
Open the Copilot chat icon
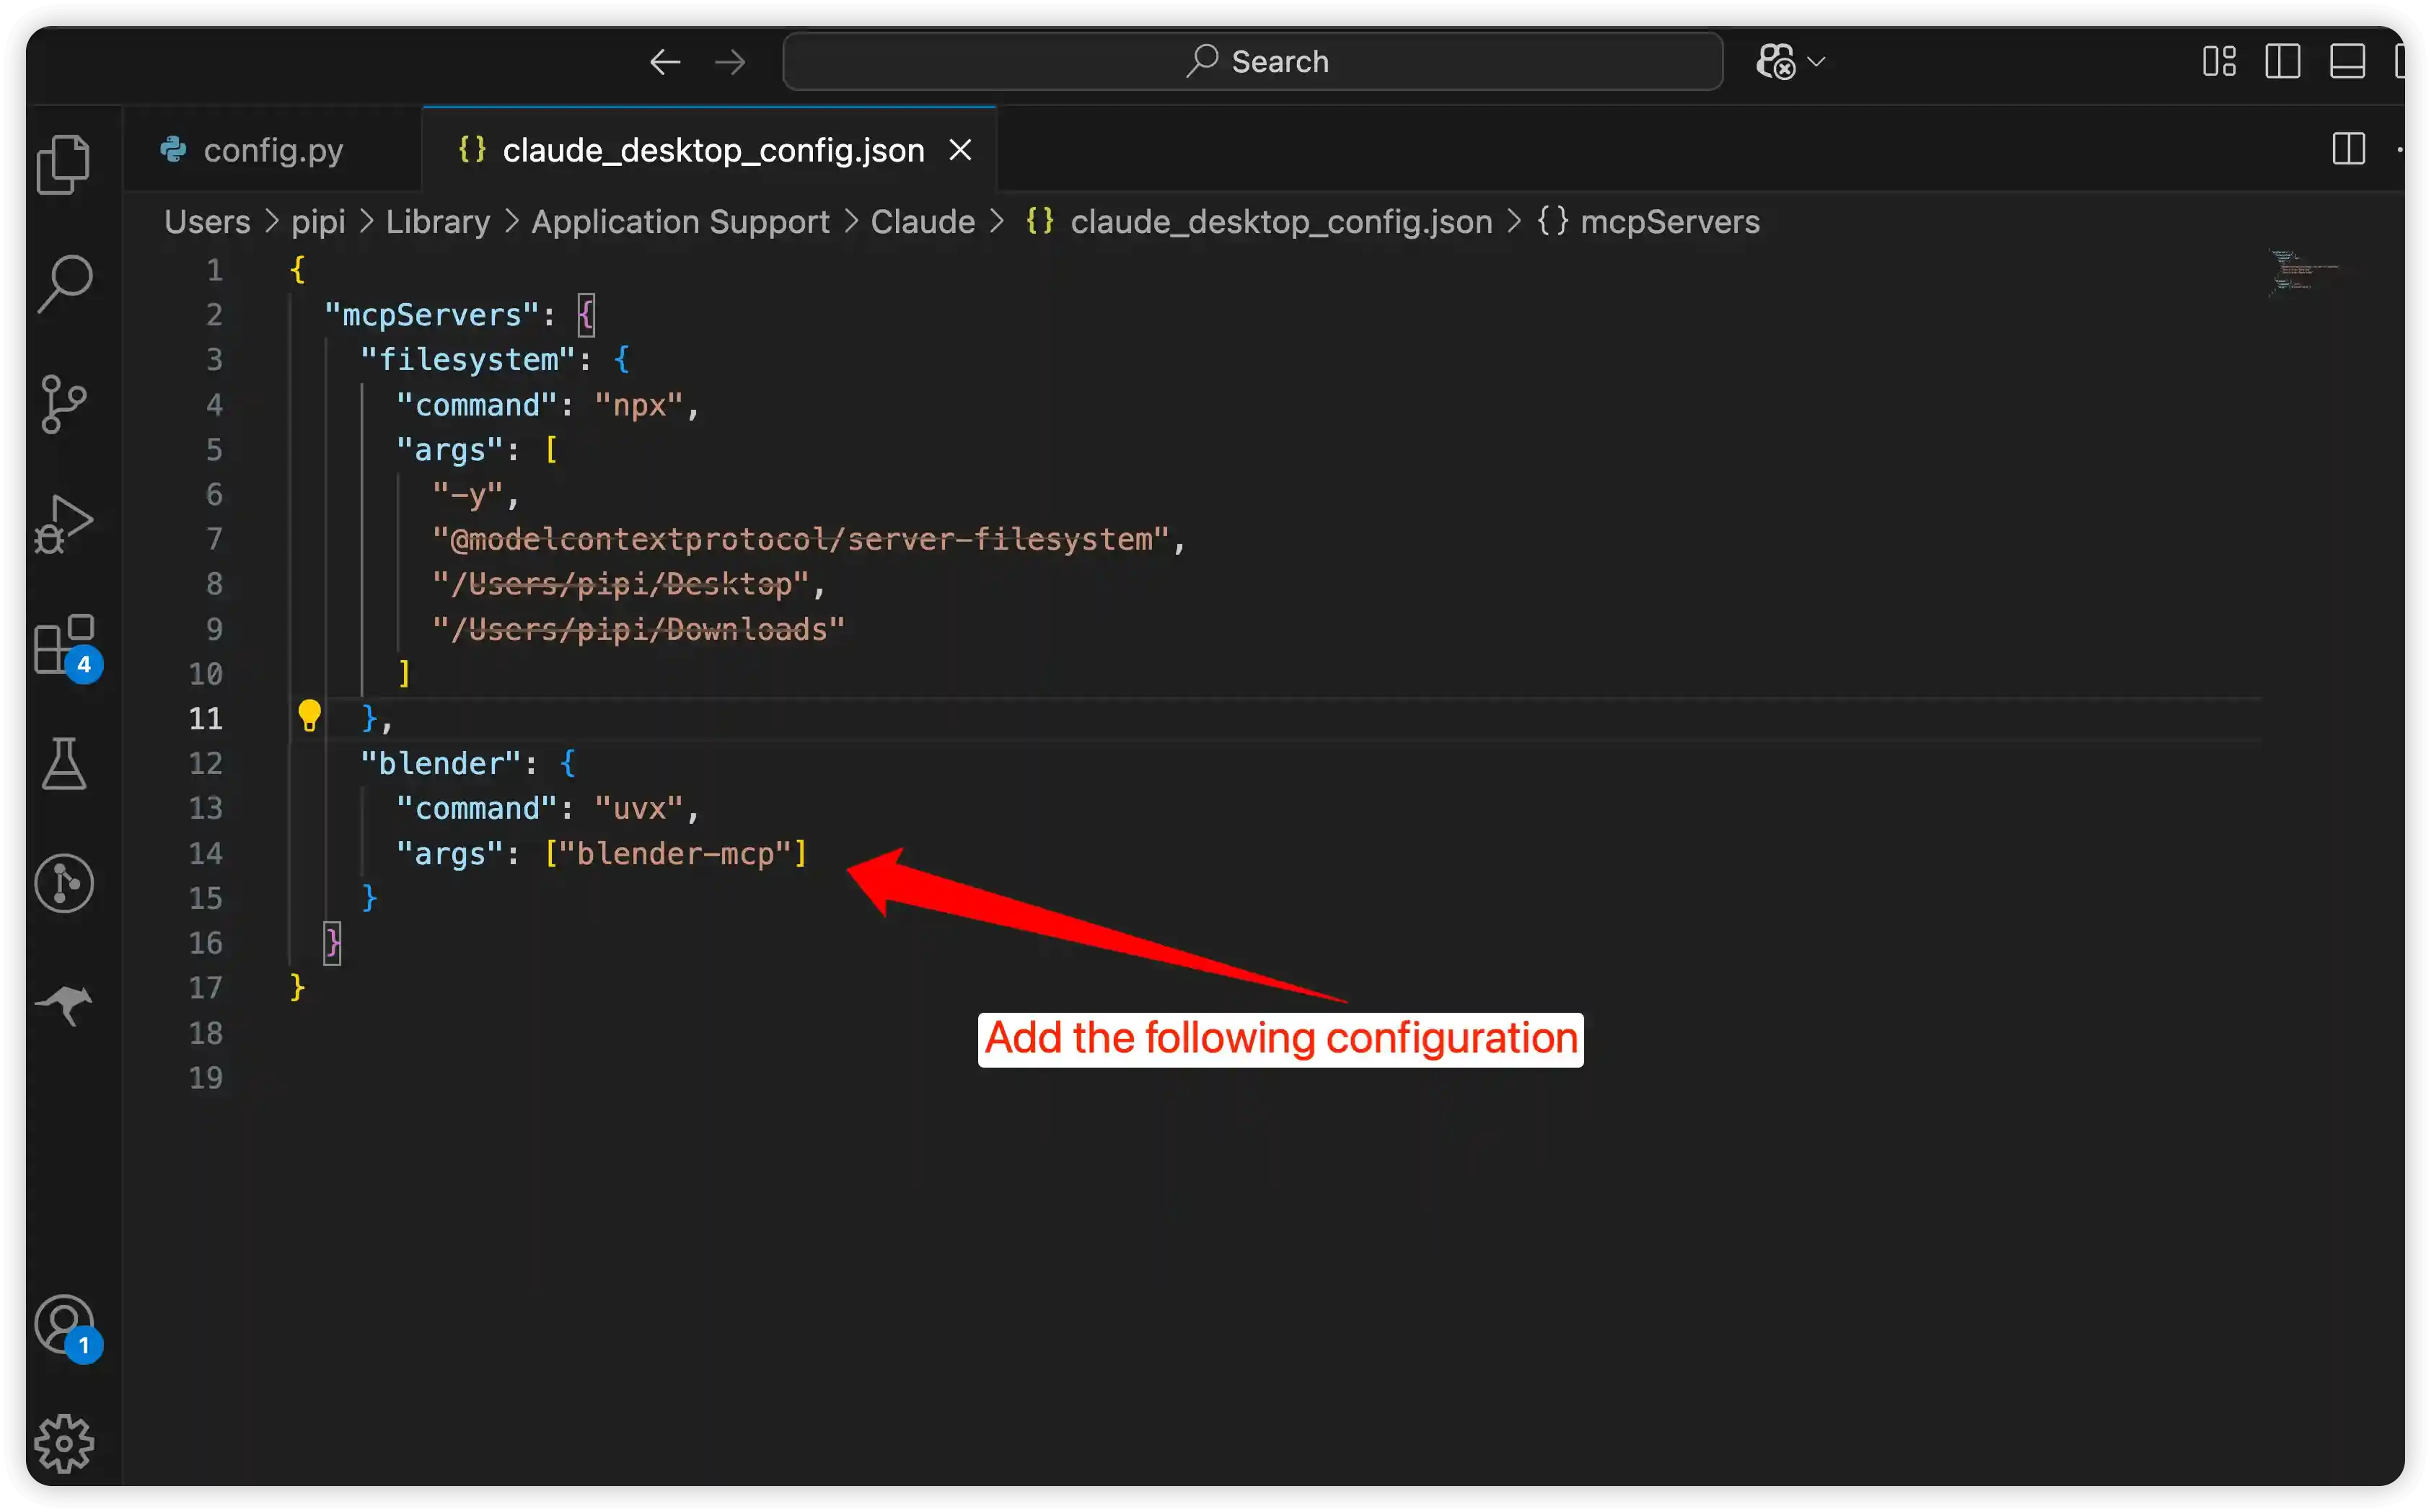(1776, 62)
